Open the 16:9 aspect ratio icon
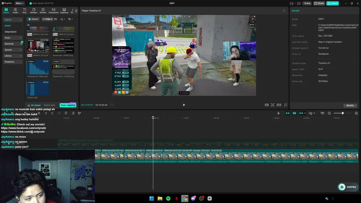Screen dimensions: 361x203 tap(279, 105)
